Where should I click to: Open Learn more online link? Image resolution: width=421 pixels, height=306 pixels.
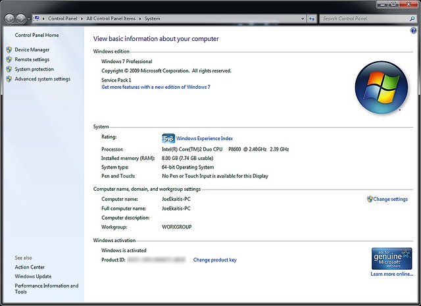pyautogui.click(x=392, y=274)
